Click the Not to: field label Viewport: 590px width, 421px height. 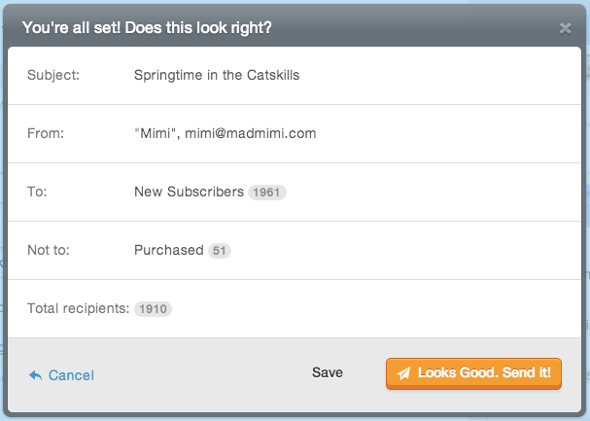pyautogui.click(x=49, y=250)
